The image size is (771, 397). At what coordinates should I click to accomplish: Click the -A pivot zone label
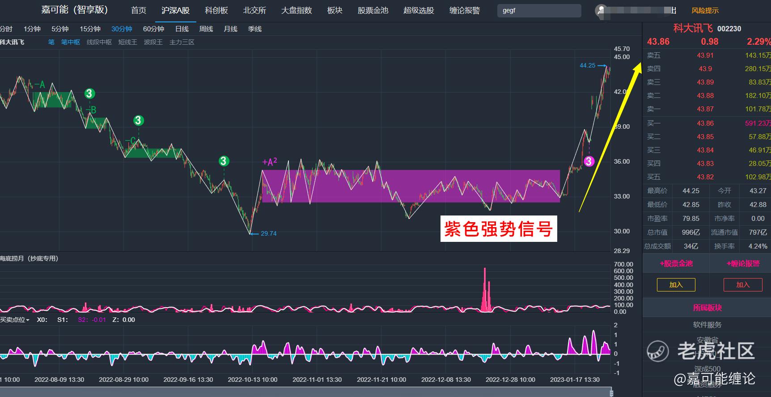click(x=40, y=84)
